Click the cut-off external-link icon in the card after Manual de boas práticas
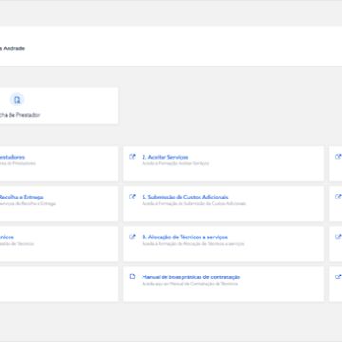The image size is (342, 342). 338,276
